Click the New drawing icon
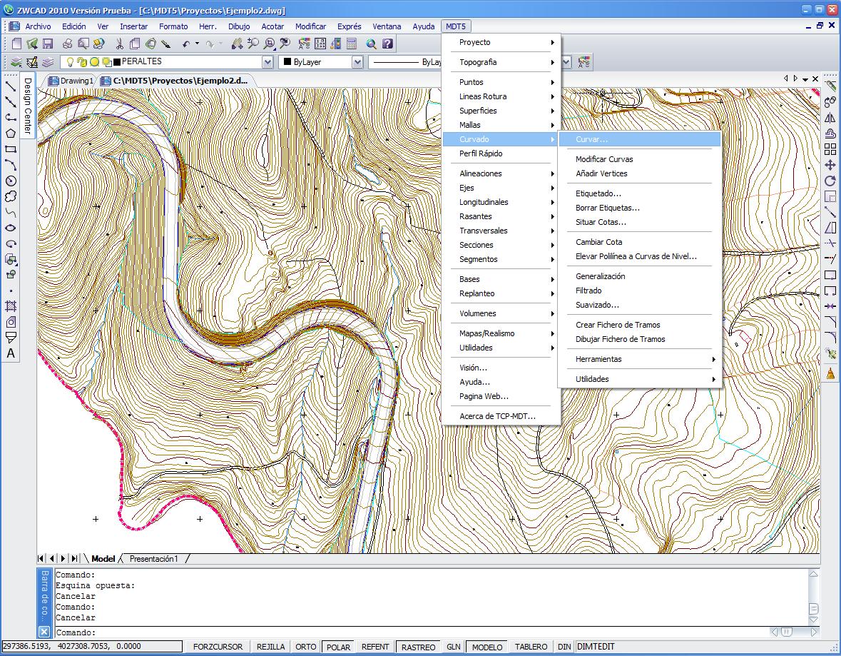Screen dimensions: 841x656 point(16,44)
